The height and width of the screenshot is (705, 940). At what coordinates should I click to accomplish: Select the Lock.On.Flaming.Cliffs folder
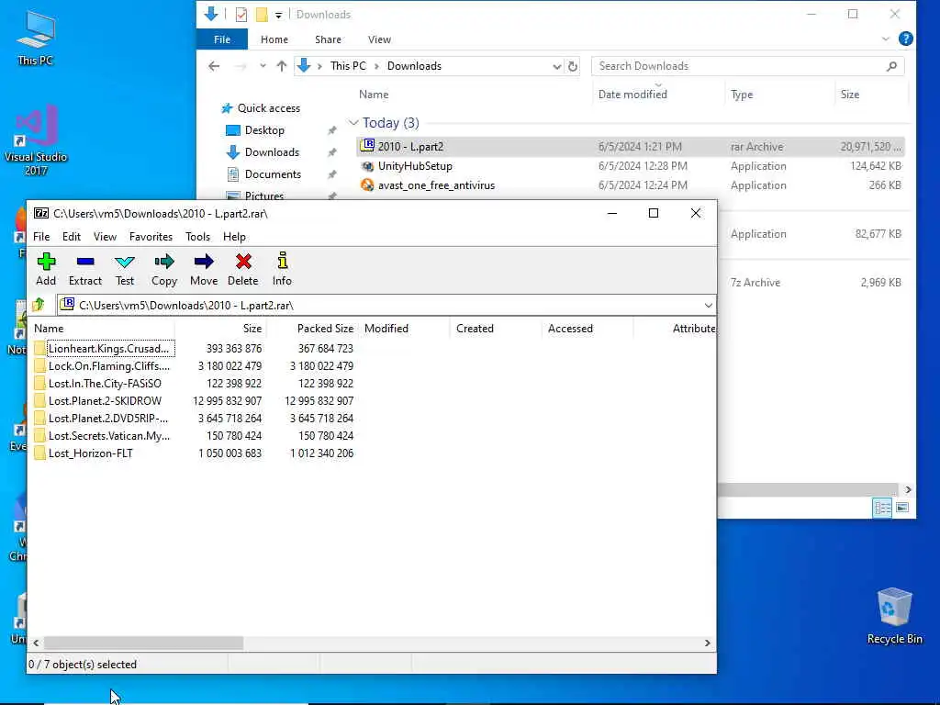pyautogui.click(x=108, y=365)
